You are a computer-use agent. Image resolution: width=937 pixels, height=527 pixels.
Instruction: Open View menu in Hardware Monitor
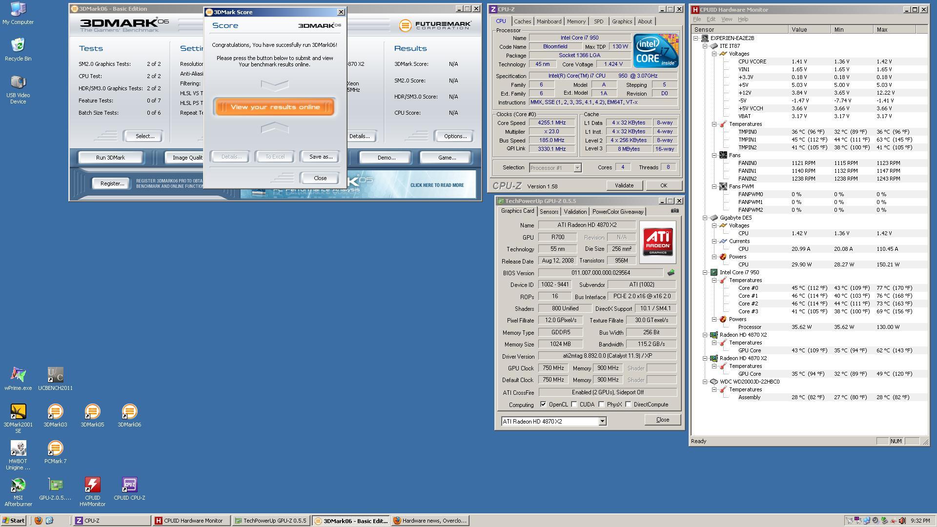coord(727,19)
